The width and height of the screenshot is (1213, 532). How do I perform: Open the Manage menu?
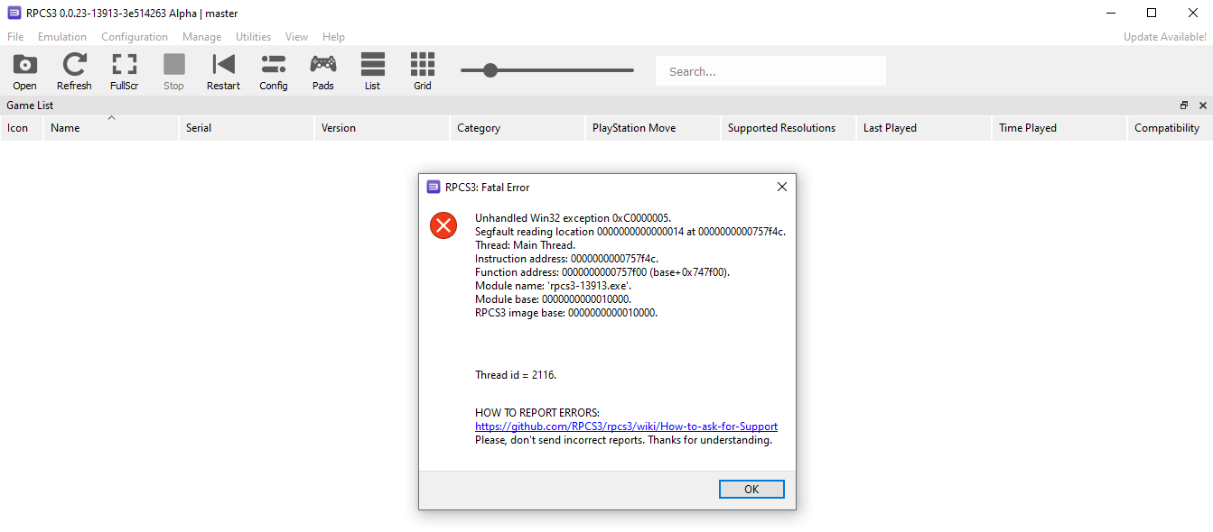[201, 37]
